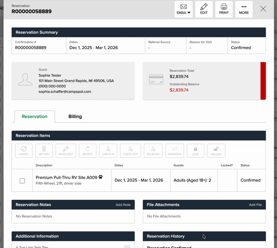The width and height of the screenshot is (277, 248).
Task: Open the More options menu
Action: point(244,9)
